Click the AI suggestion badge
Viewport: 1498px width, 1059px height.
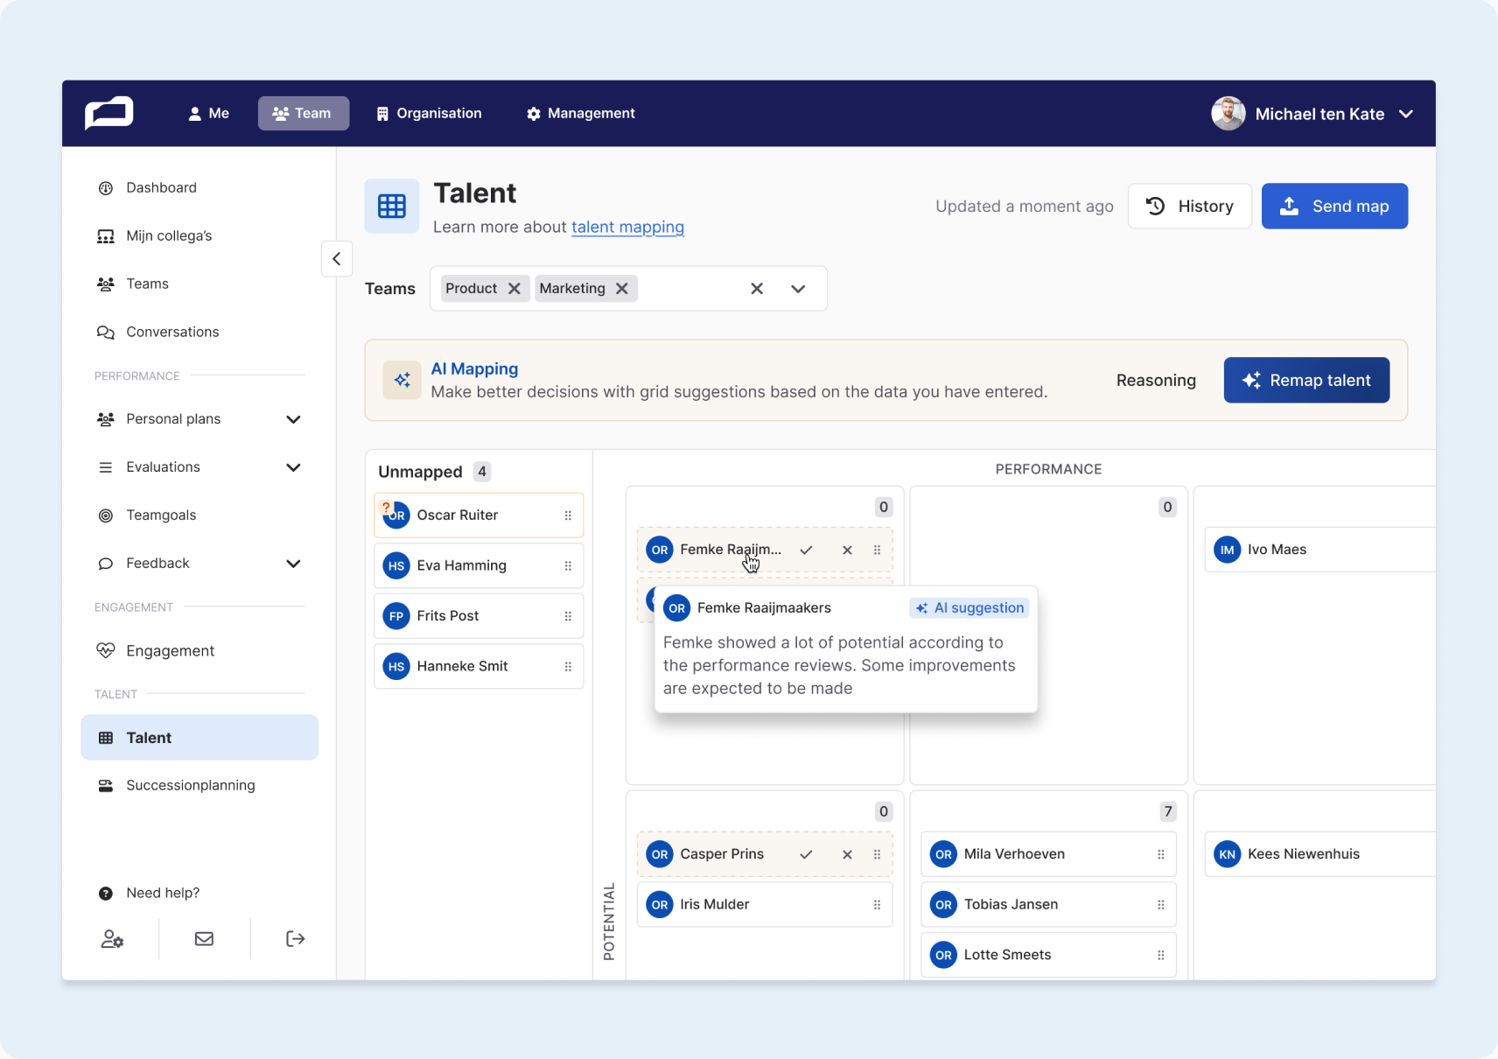pyautogui.click(x=969, y=608)
